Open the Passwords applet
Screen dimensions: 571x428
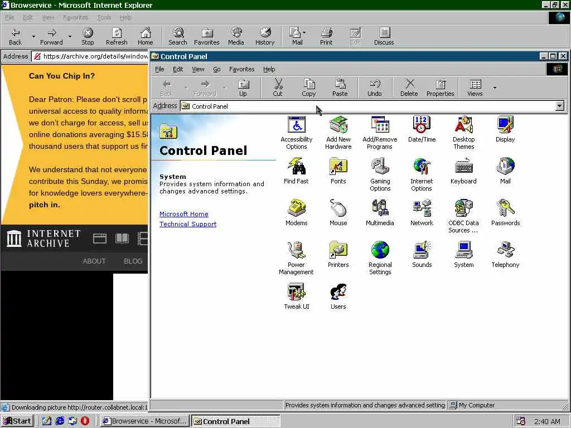pos(505,213)
